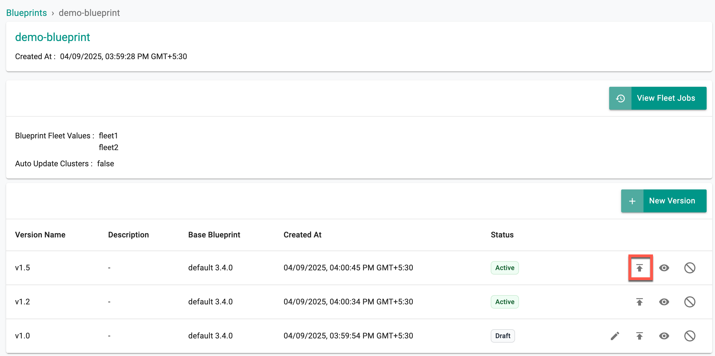Click the publish arrow icon for v1.2
715x356 pixels.
[640, 302]
